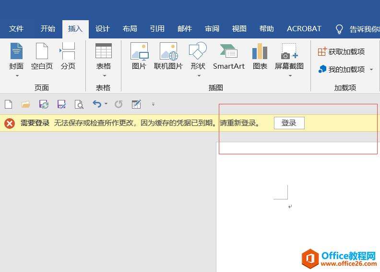
Task: Click the Sign in (登录) button
Action: coord(289,123)
